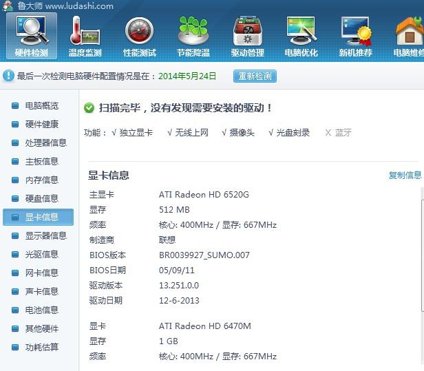Screen dimensions: 424x371
Task: Open the 电脑维修 repair house icon
Action: (x=408, y=36)
